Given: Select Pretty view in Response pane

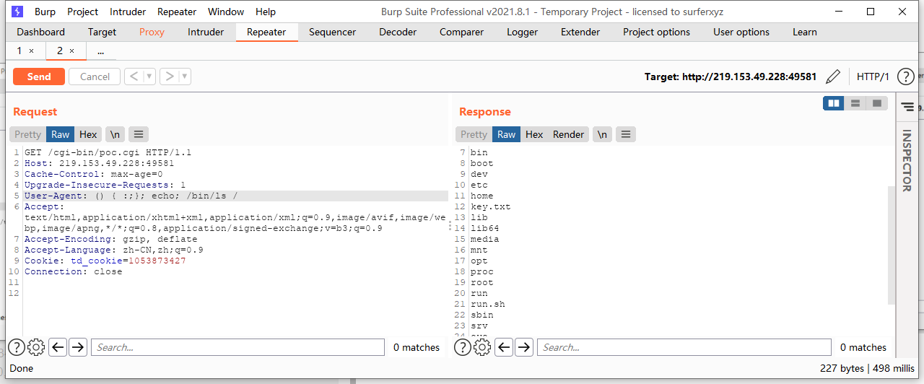Looking at the screenshot, I should click(474, 134).
